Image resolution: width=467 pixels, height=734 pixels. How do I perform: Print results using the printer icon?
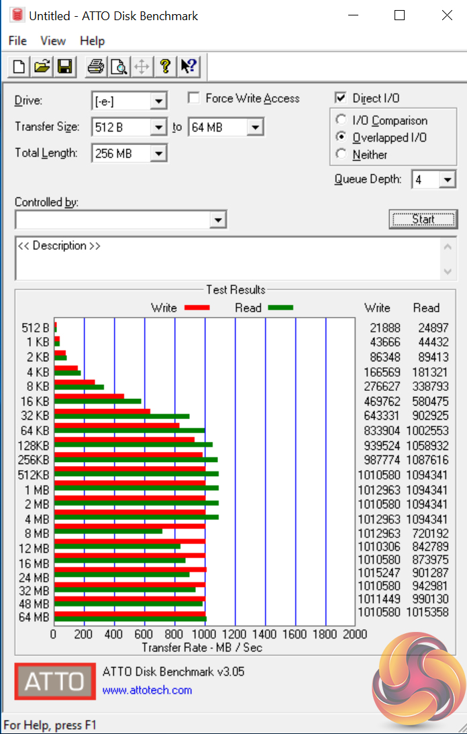pos(95,66)
